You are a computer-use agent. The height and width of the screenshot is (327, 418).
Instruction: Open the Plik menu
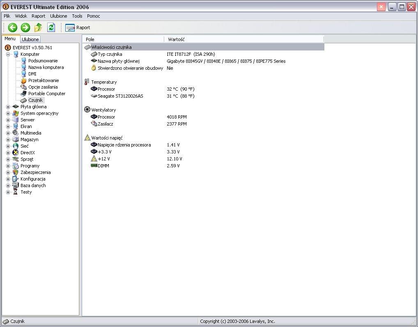click(7, 16)
